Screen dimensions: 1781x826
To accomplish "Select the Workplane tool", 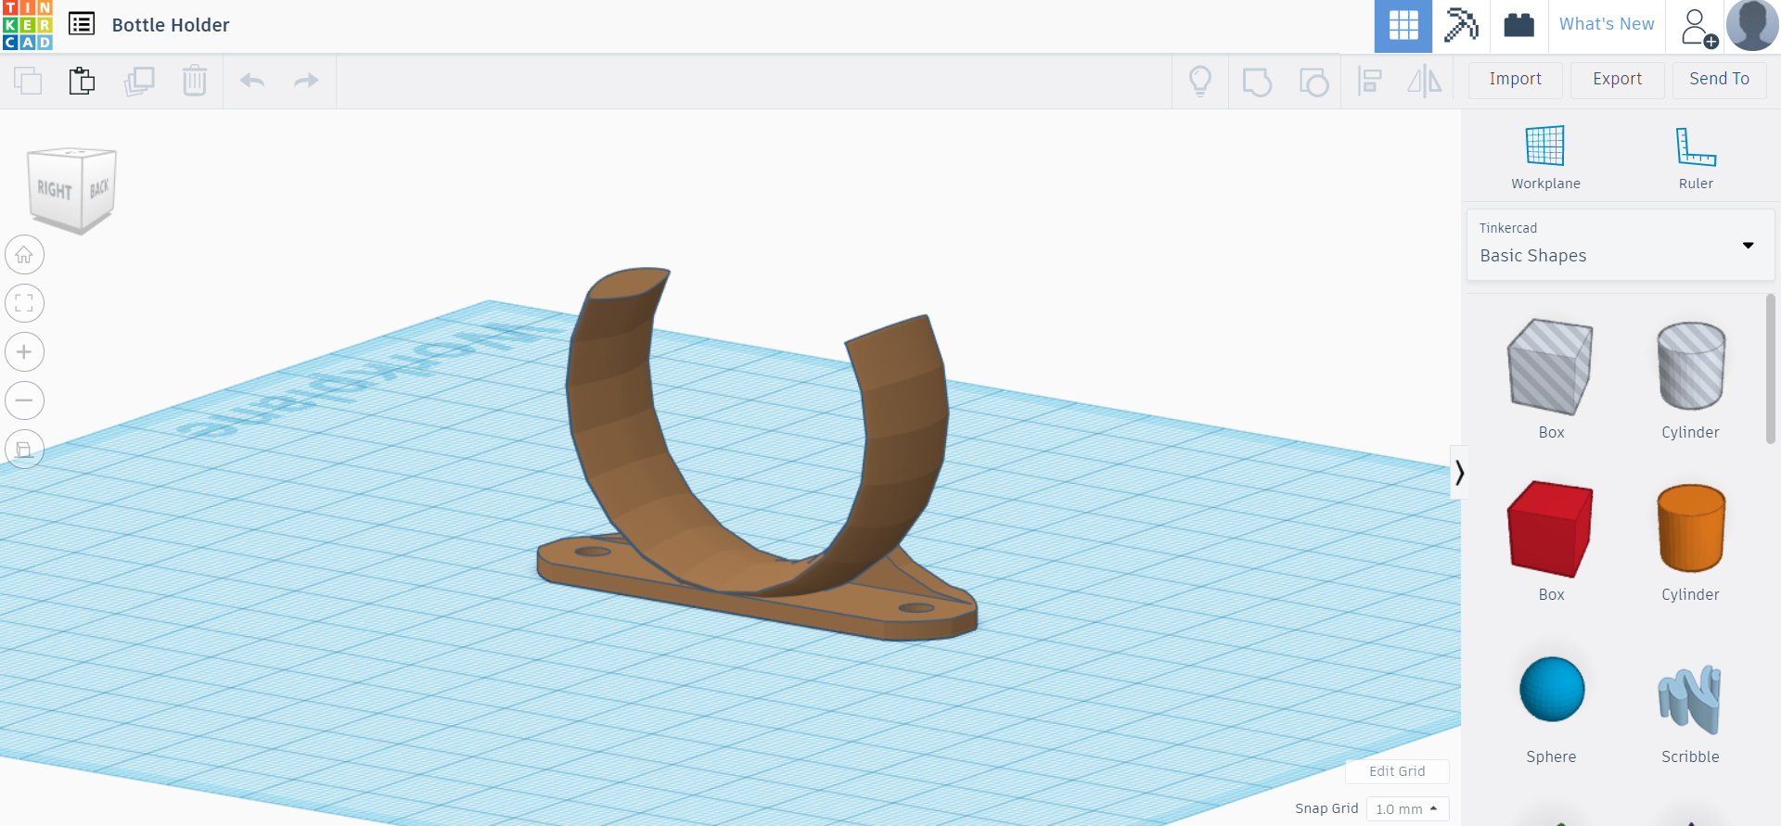I will point(1545,158).
